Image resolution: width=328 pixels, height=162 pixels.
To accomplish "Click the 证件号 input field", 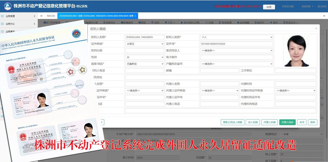I will pos(236,44).
